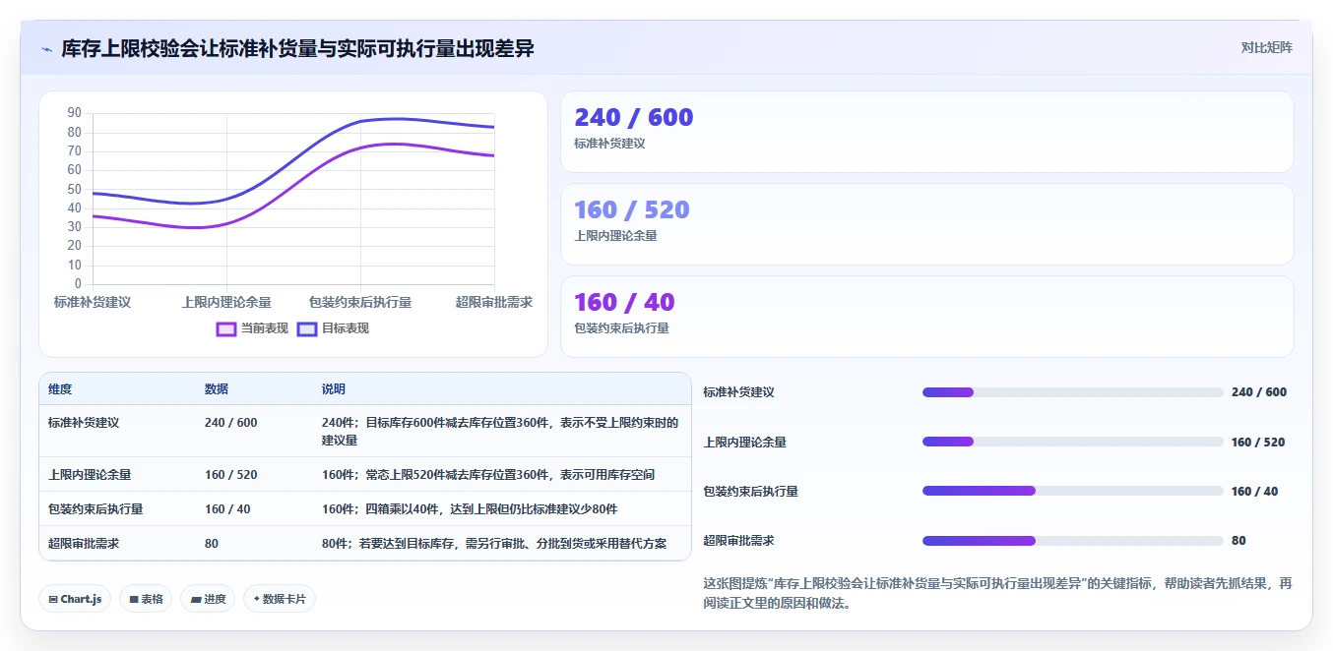The height and width of the screenshot is (651, 1333).
Task: Click the 进度 tag chip
Action: (208, 599)
